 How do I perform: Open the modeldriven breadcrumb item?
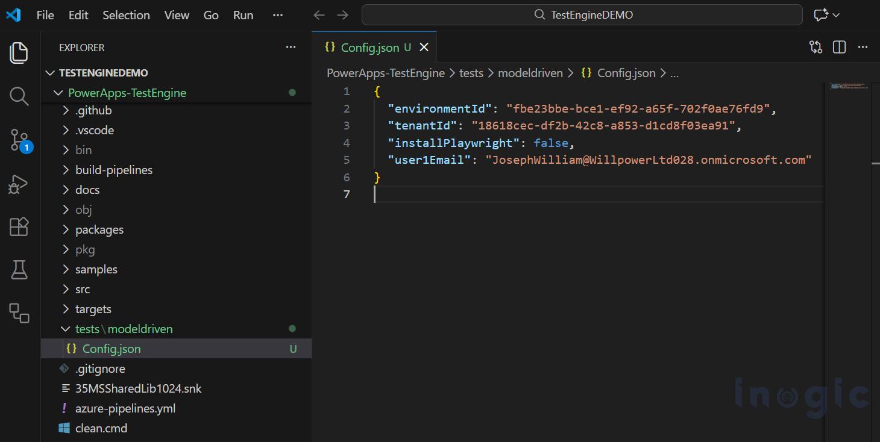(530, 72)
